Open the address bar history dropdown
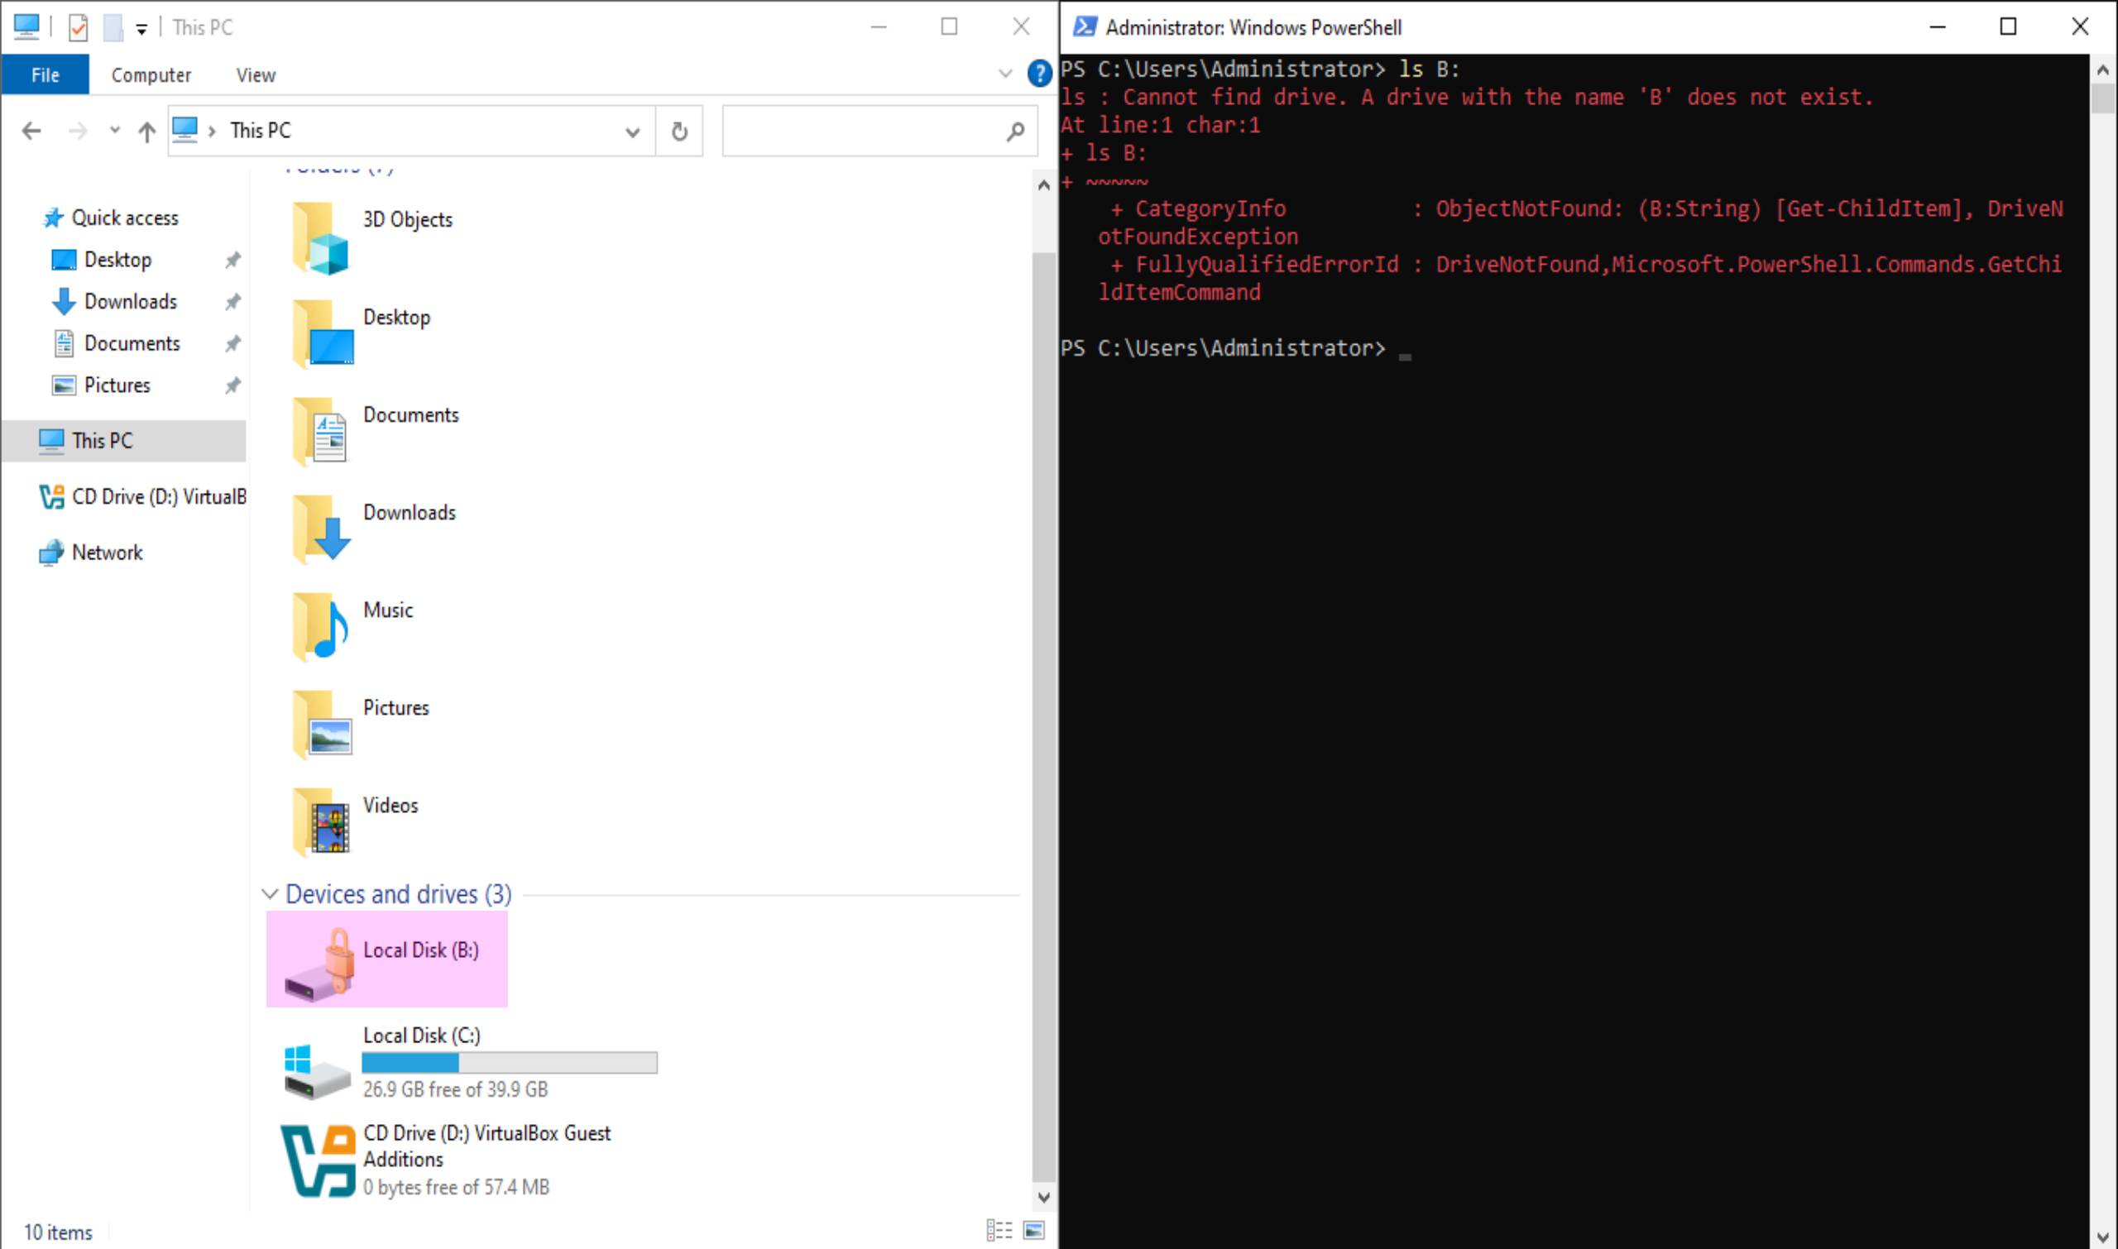Image resolution: width=2118 pixels, height=1249 pixels. click(x=632, y=132)
